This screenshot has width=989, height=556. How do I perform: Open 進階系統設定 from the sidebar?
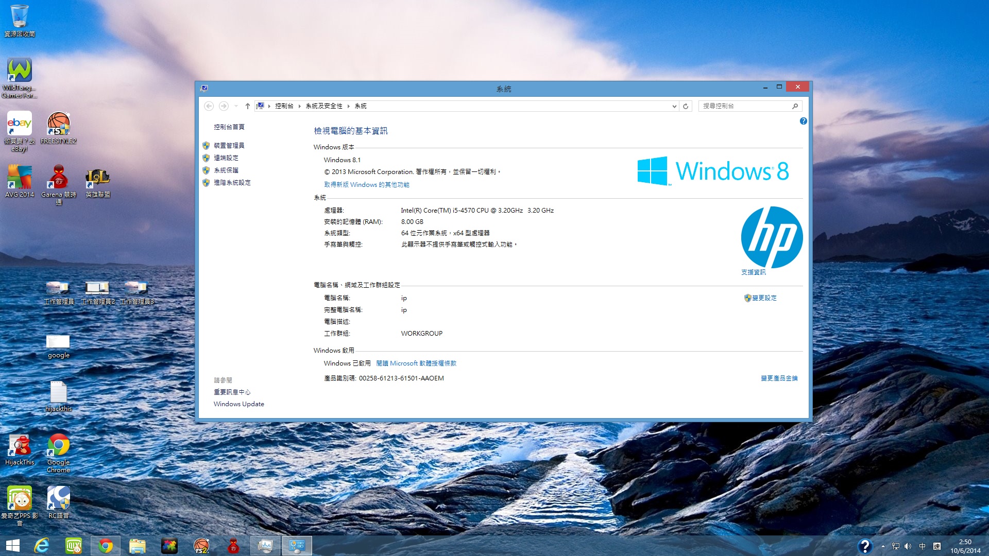tap(232, 183)
